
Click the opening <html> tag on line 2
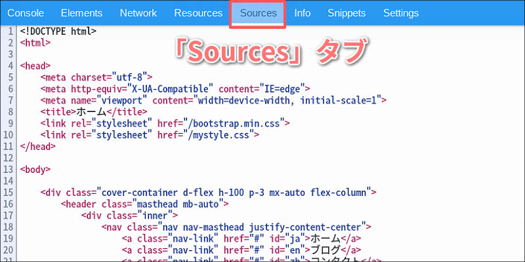point(35,43)
